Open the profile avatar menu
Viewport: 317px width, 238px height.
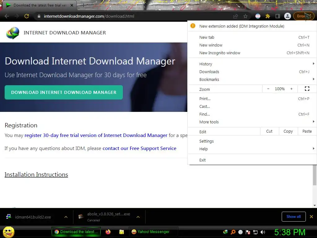pyautogui.click(x=288, y=16)
